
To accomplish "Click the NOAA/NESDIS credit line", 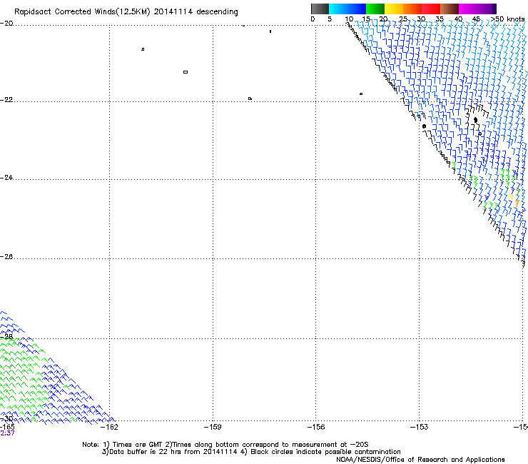I will 420,460.
